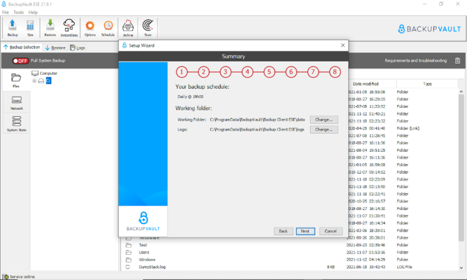
Task: Jump to wizard step 6 circle
Action: 291,72
